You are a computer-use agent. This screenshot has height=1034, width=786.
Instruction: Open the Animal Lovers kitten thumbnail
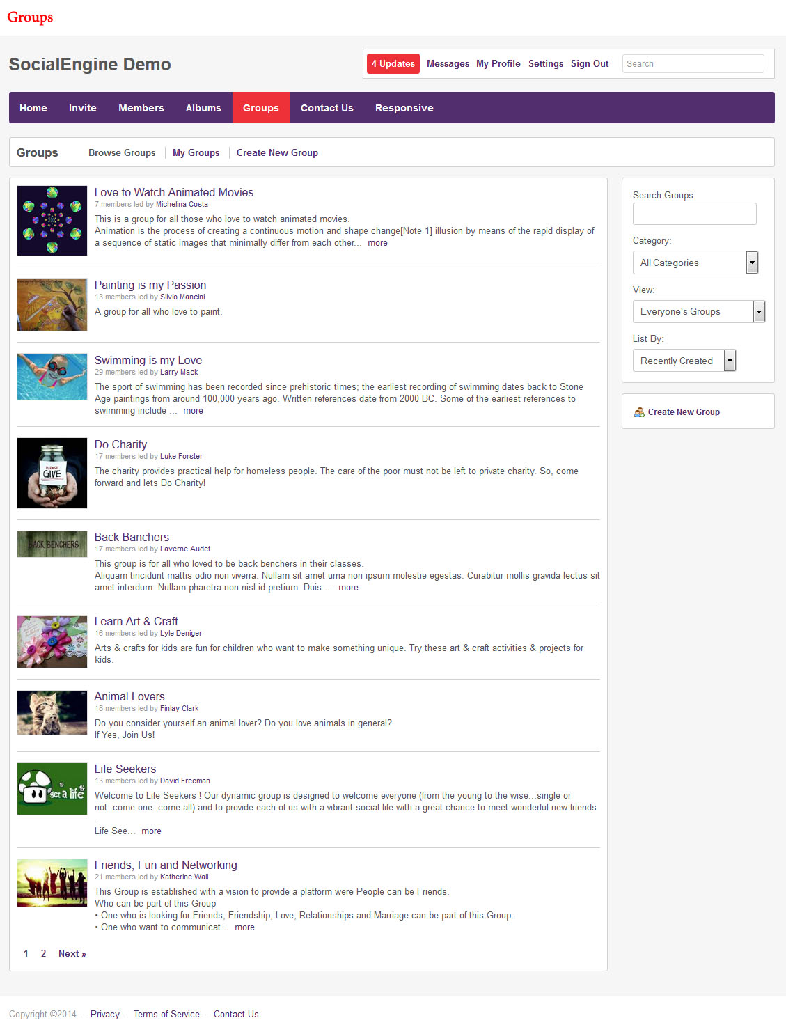pyautogui.click(x=52, y=712)
